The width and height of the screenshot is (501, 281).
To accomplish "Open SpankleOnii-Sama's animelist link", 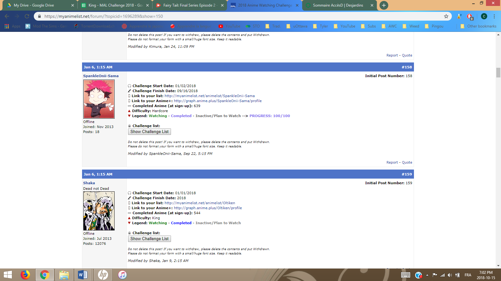I will click(x=209, y=96).
